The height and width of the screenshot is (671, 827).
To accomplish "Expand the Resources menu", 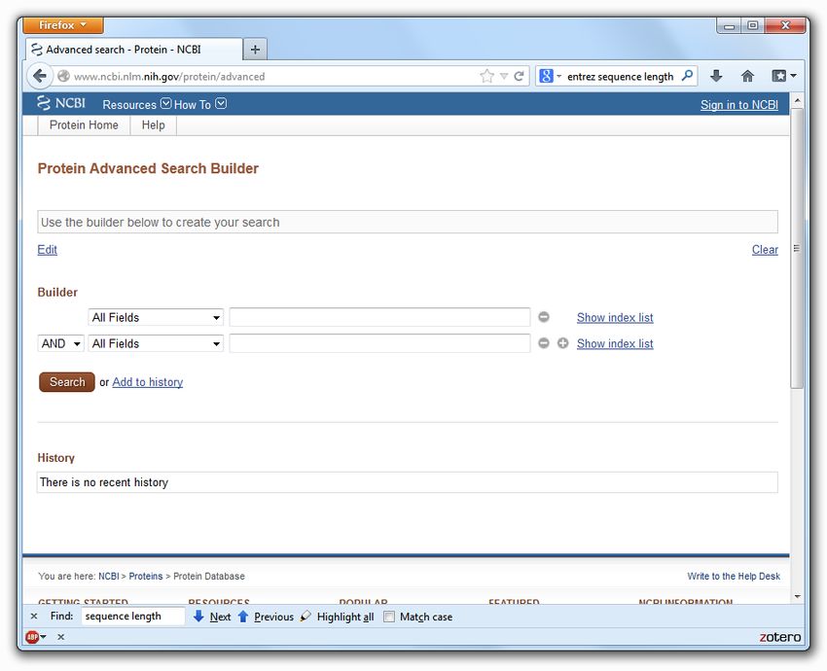I will [x=136, y=104].
